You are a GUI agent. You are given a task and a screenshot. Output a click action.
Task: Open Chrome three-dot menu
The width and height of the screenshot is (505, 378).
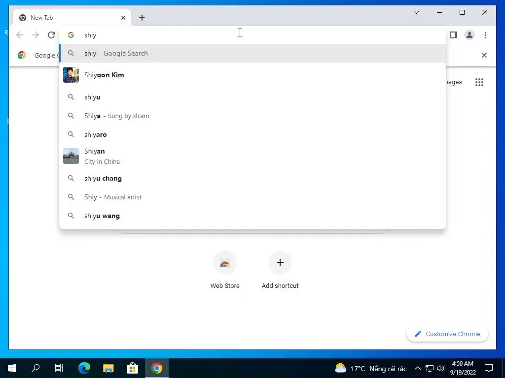tap(485, 35)
